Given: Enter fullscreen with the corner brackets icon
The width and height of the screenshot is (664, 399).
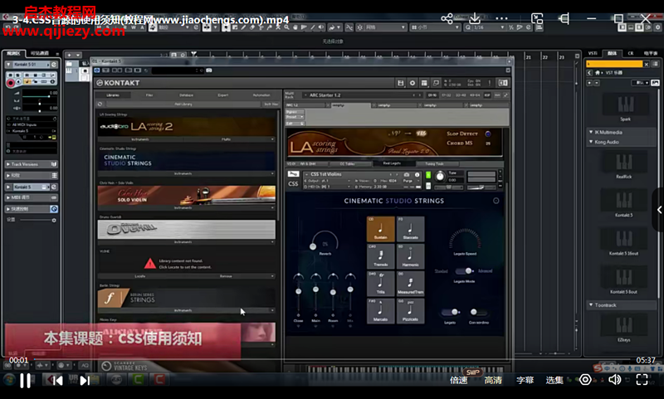Looking at the screenshot, I should (x=642, y=380).
